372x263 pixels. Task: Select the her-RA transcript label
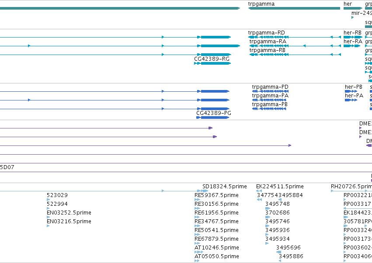coord(353,42)
